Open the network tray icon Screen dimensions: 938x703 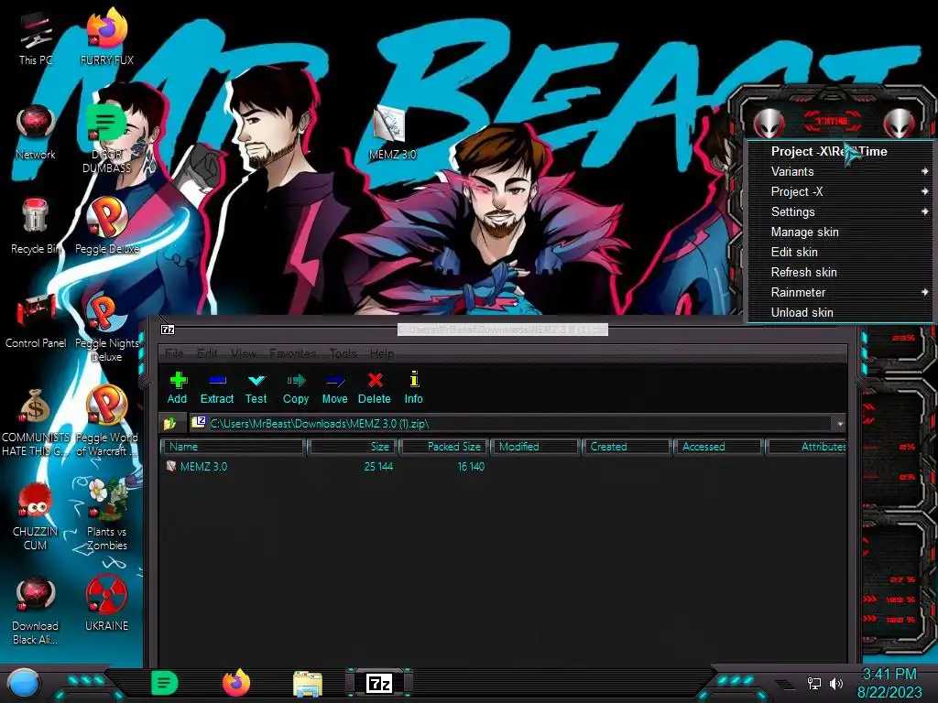814,683
